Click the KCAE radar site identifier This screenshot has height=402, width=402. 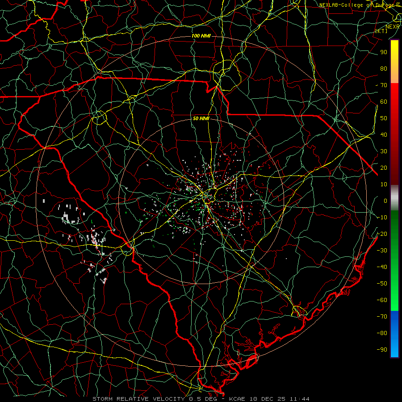tap(237, 399)
